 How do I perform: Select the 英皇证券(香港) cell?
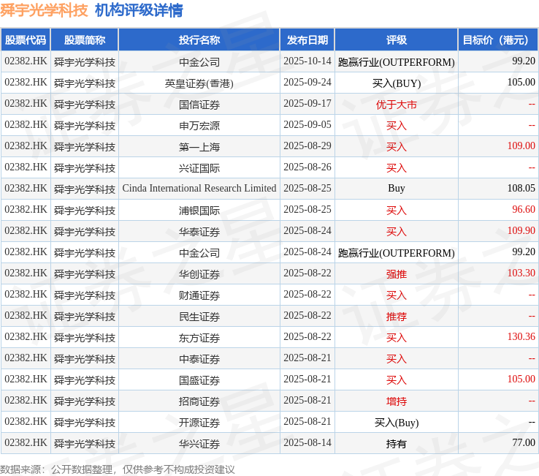click(199, 83)
